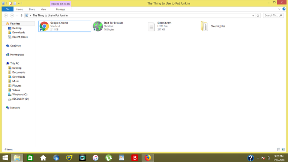288x162 pixels.
Task: Open File Explorer from the taskbar
Action: pyautogui.click(x=17, y=158)
